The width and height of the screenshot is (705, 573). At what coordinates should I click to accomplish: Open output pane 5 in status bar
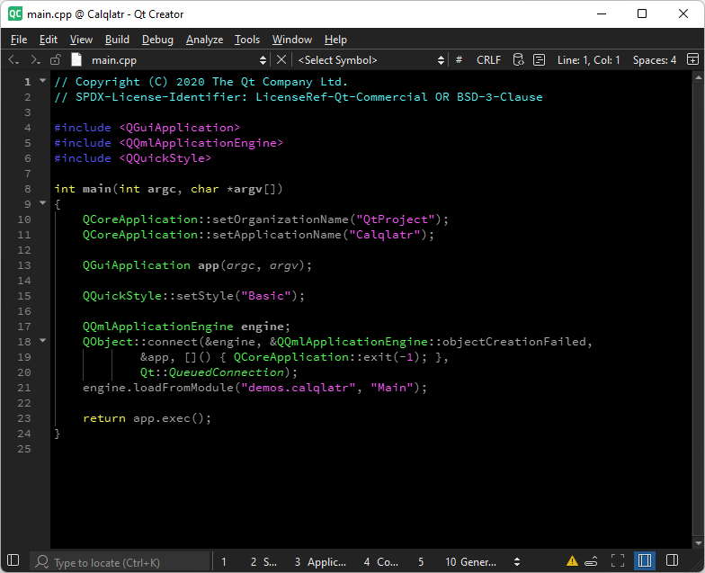(x=421, y=561)
